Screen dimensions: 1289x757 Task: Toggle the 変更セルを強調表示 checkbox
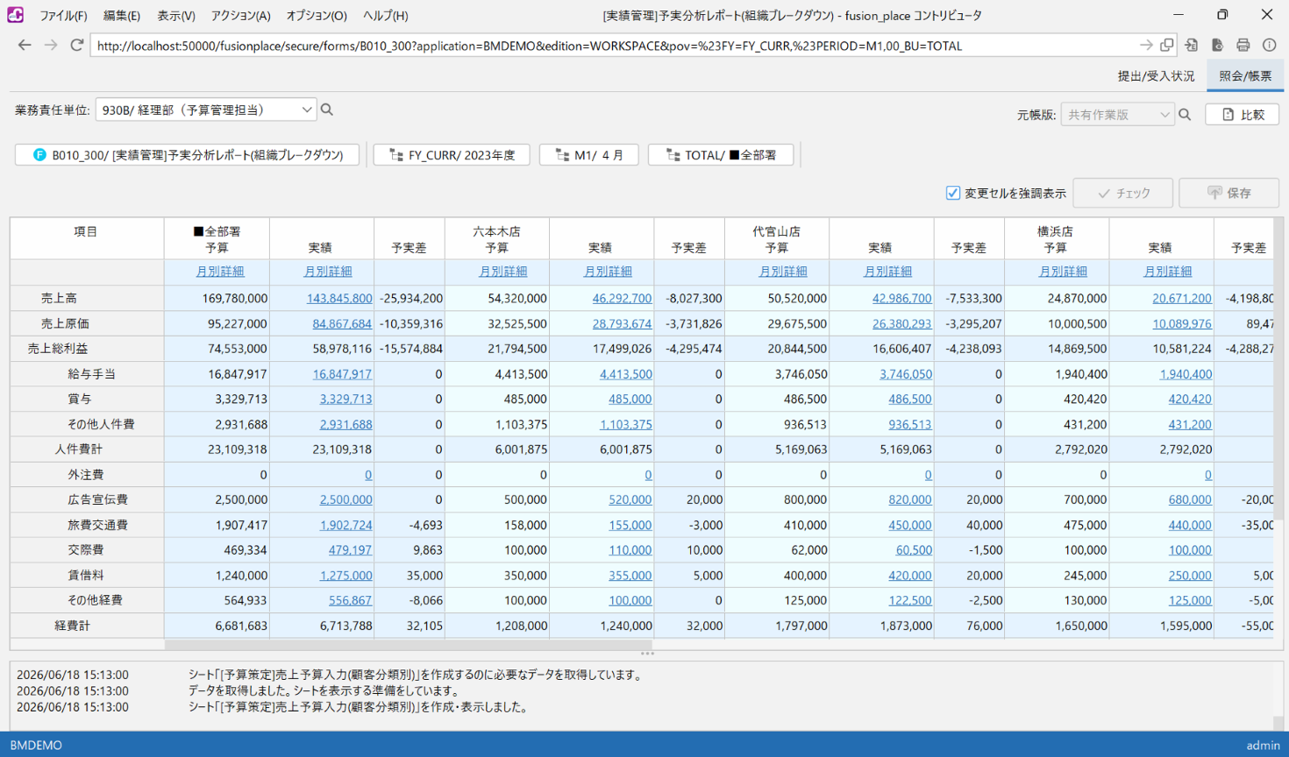(953, 193)
